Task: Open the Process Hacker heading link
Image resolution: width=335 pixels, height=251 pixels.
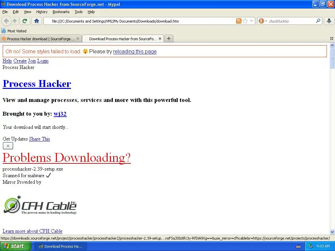Action: [x=37, y=84]
